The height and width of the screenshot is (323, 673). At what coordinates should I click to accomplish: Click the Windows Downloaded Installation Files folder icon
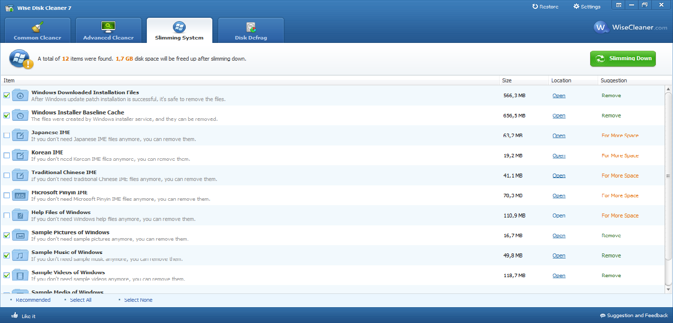click(x=20, y=95)
